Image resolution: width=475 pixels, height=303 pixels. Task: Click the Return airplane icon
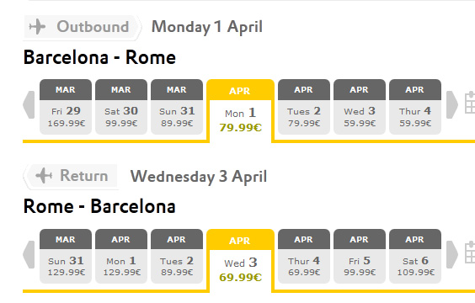tap(44, 176)
